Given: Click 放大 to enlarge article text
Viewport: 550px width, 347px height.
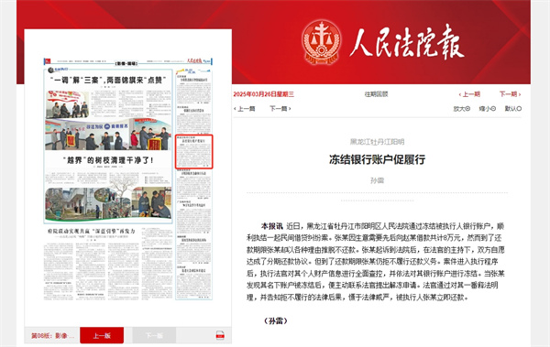Looking at the screenshot, I should click(462, 109).
